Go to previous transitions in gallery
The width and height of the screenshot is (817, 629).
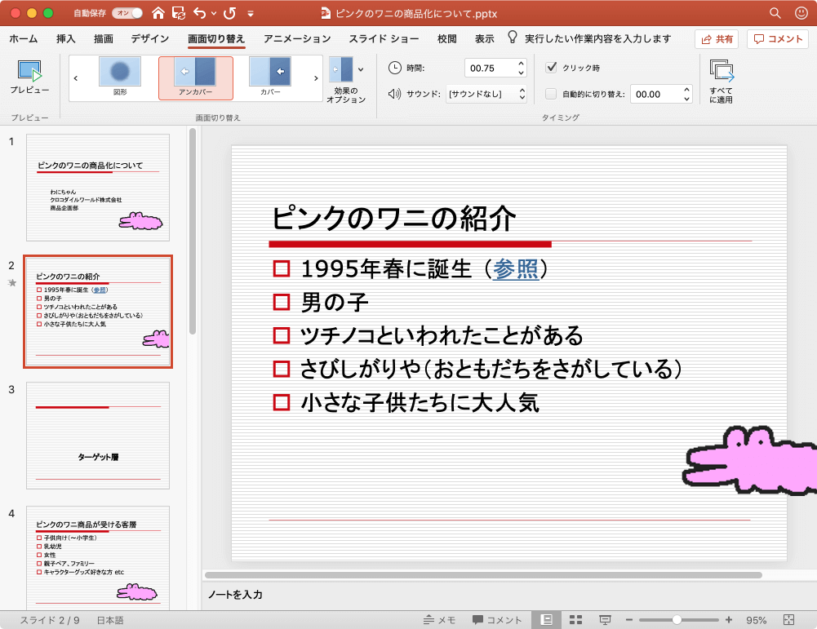pyautogui.click(x=76, y=78)
